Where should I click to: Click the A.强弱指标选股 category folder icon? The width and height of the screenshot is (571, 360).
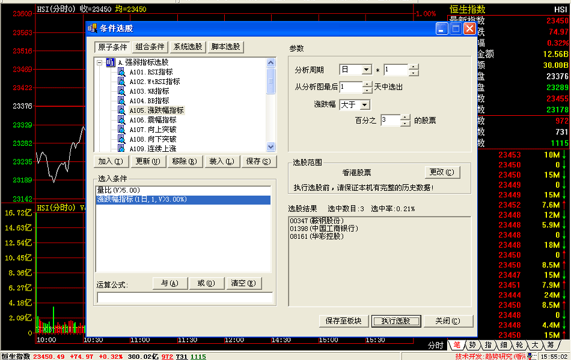(x=110, y=62)
